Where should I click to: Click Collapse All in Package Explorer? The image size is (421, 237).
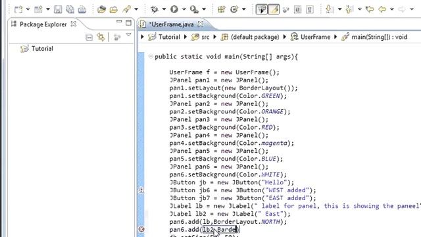[x=89, y=37]
